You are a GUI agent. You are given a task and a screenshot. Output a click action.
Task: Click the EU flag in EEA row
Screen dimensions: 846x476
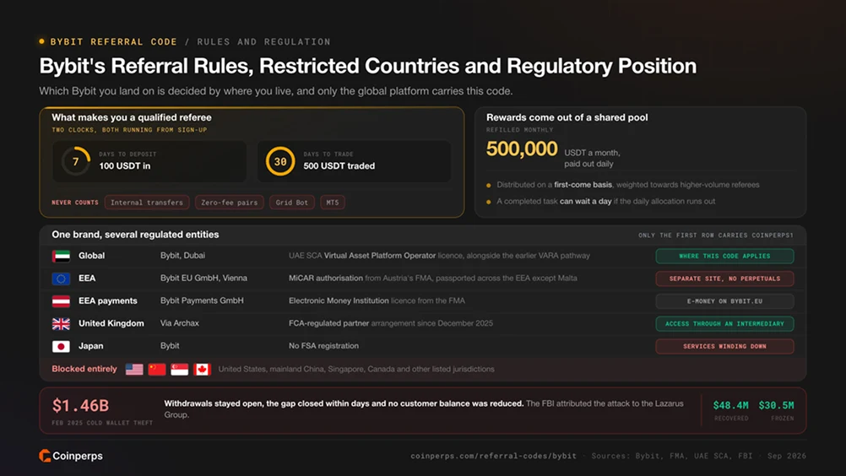click(x=61, y=279)
